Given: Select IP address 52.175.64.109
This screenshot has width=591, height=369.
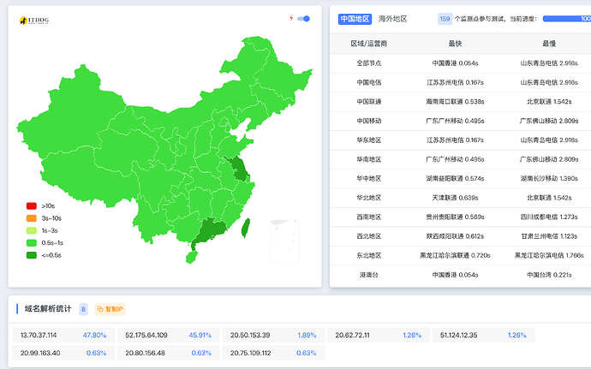Looking at the screenshot, I should click(x=146, y=335).
